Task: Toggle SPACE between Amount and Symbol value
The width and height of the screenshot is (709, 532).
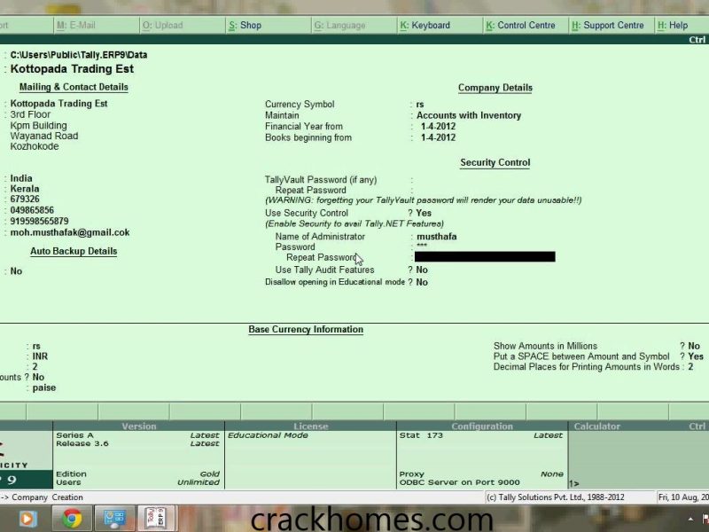Action: coord(696,356)
